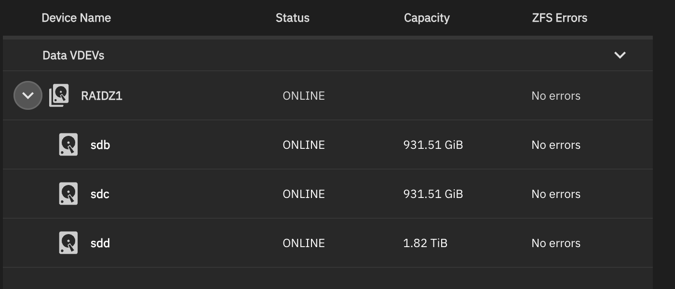Click the sdb disk icon
The width and height of the screenshot is (675, 289).
click(x=68, y=144)
